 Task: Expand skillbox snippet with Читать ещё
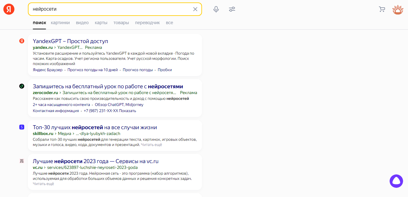pos(151,145)
